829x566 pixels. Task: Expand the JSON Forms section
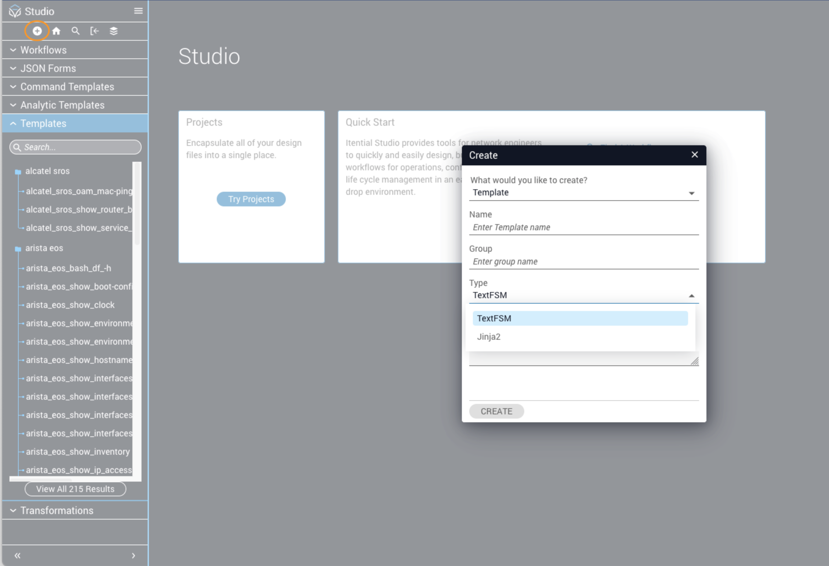click(48, 68)
